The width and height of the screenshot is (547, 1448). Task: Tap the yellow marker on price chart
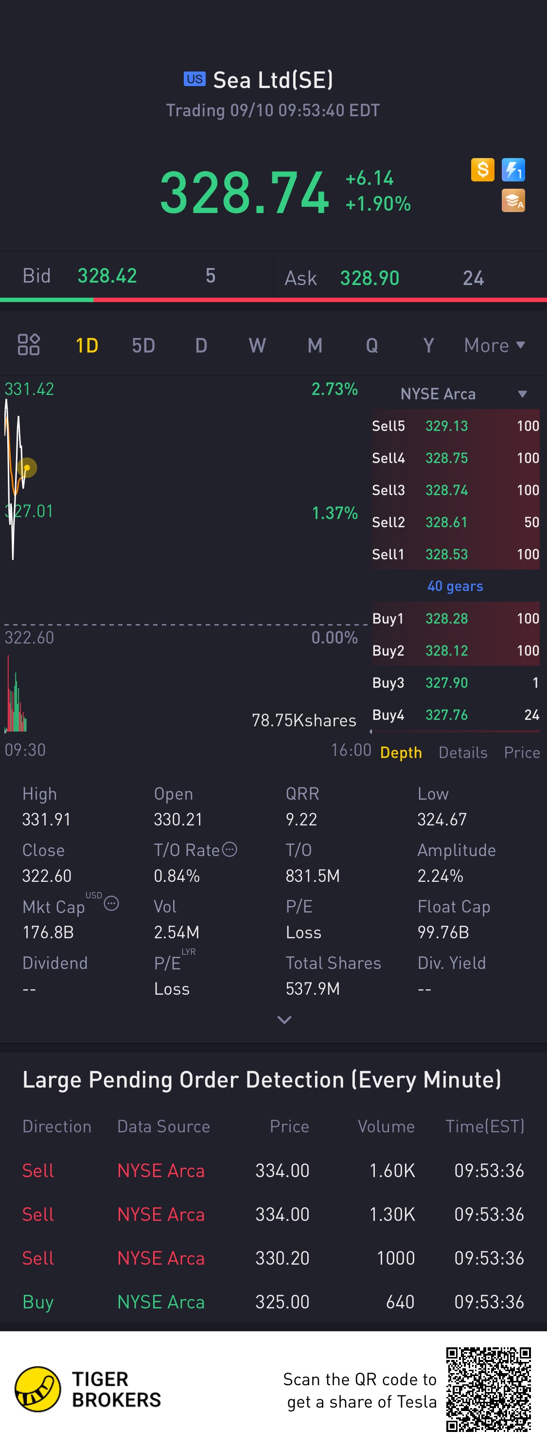26,467
